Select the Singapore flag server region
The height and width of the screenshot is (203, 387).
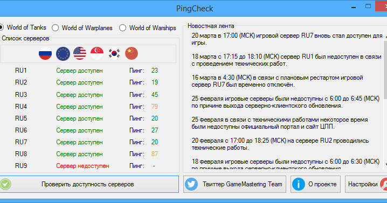[97, 53]
